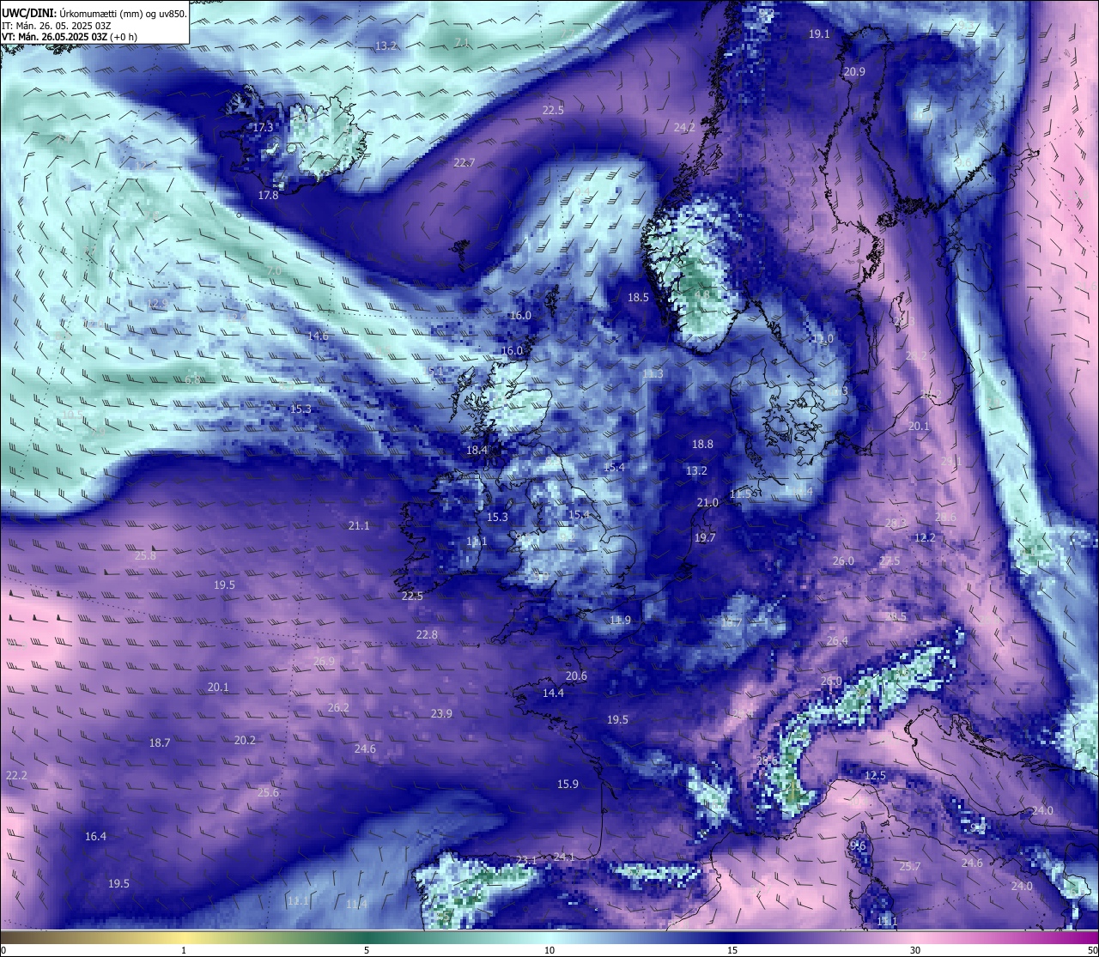The width and height of the screenshot is (1099, 957).
Task: Click the 18.7 value in the southwest Atlantic
Action: pyautogui.click(x=160, y=743)
